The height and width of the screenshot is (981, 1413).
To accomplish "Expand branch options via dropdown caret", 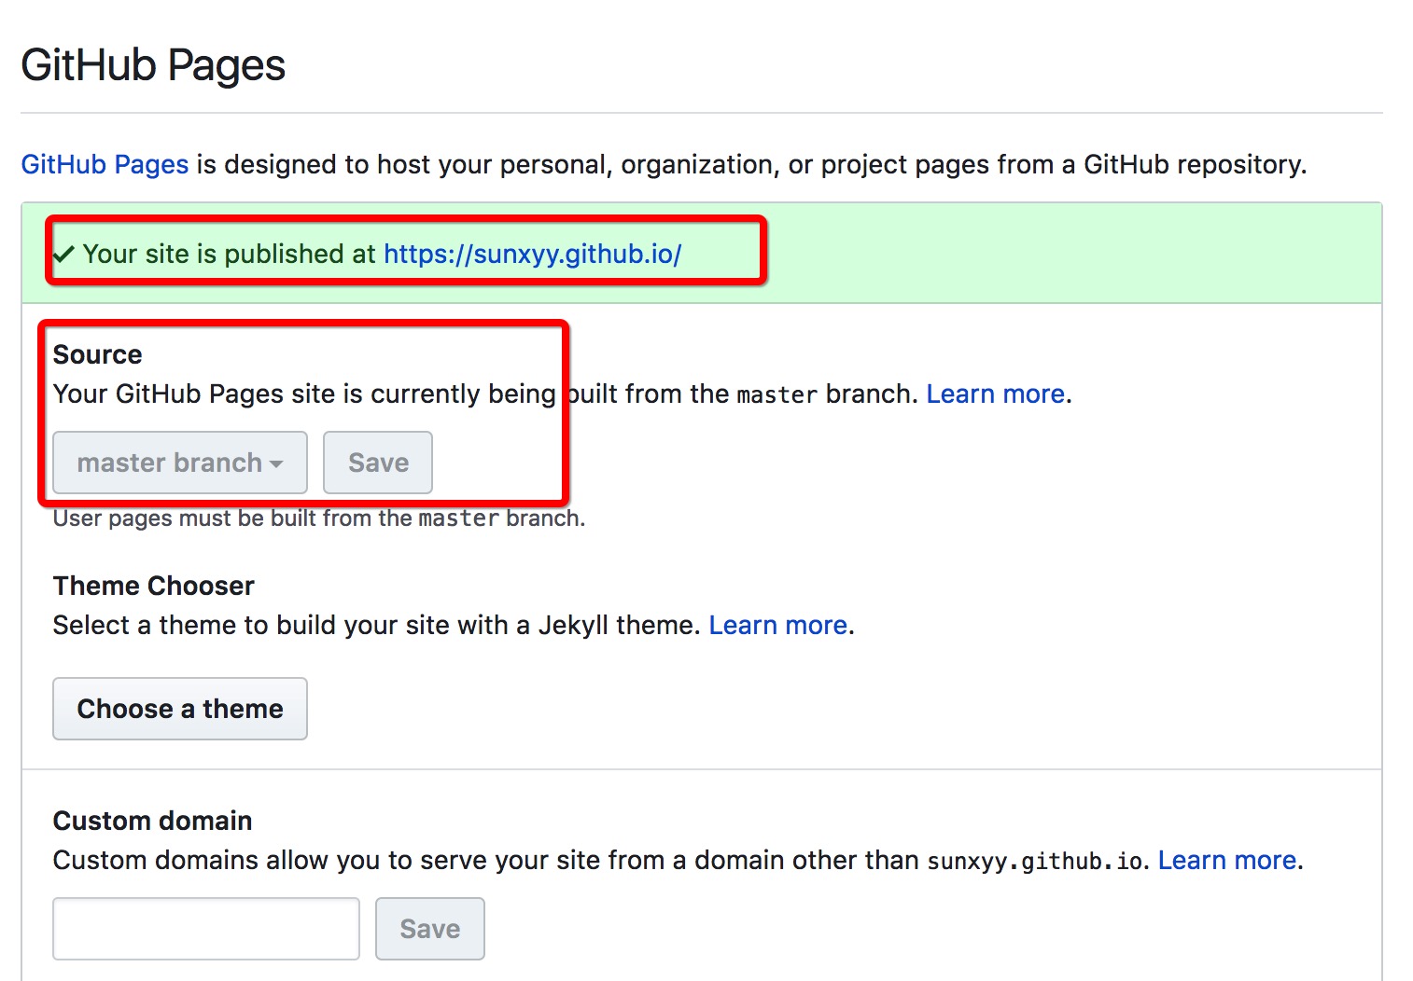I will (x=275, y=463).
